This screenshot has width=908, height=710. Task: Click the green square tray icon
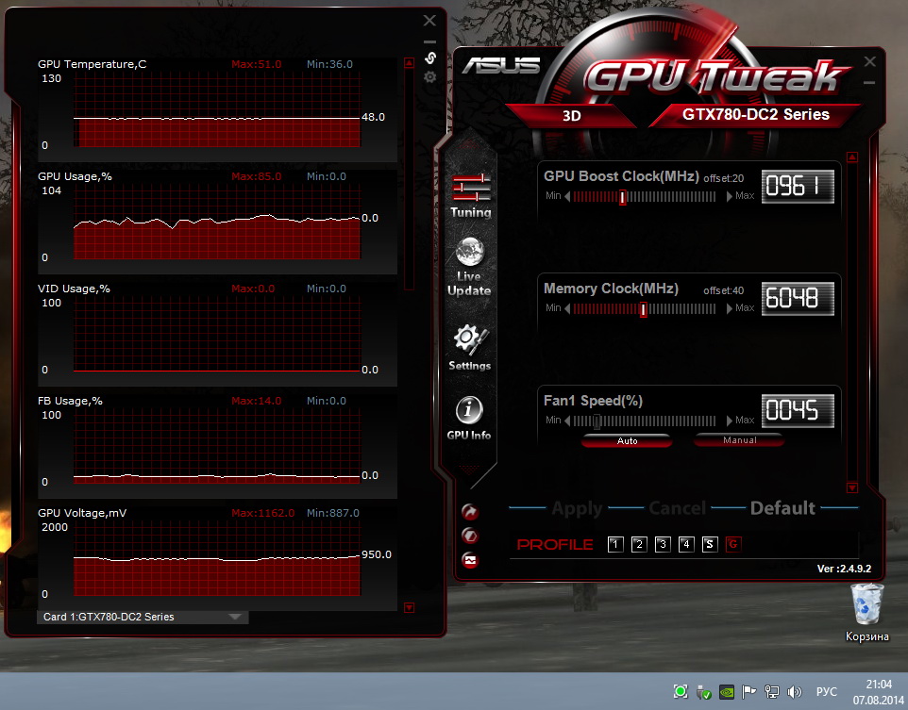[681, 691]
